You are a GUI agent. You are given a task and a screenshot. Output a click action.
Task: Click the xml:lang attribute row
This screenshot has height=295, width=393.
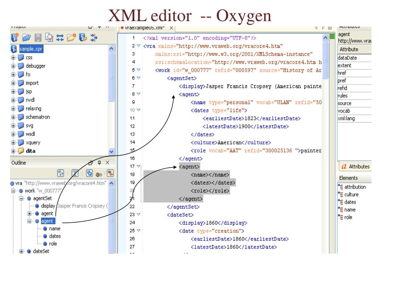[x=354, y=118]
